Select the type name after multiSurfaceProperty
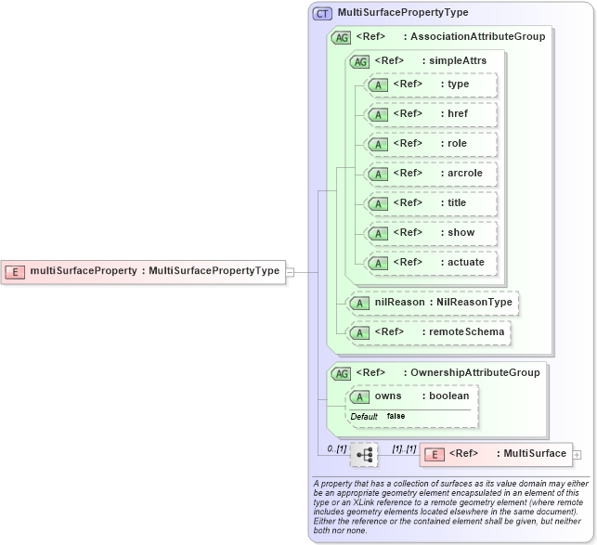This screenshot has width=597, height=545. coord(214,270)
